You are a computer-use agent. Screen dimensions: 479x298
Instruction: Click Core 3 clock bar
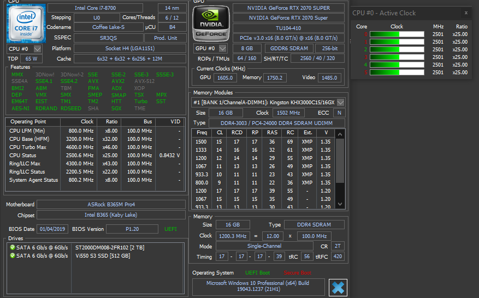click(x=397, y=57)
